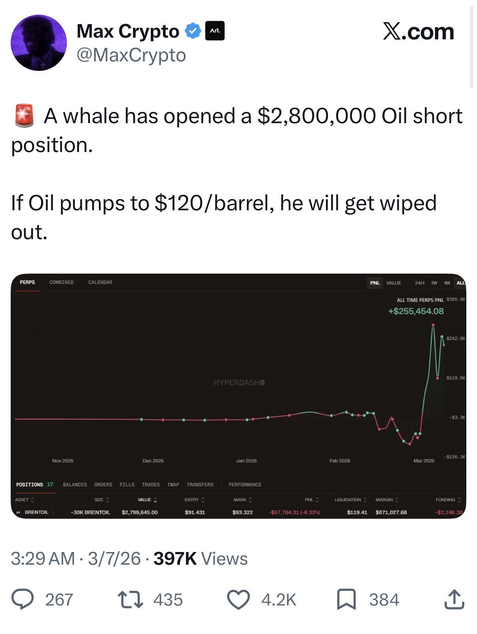This screenshot has height=634, width=477.
Task: Click the @MaxCrypto handle link
Action: pos(131,55)
